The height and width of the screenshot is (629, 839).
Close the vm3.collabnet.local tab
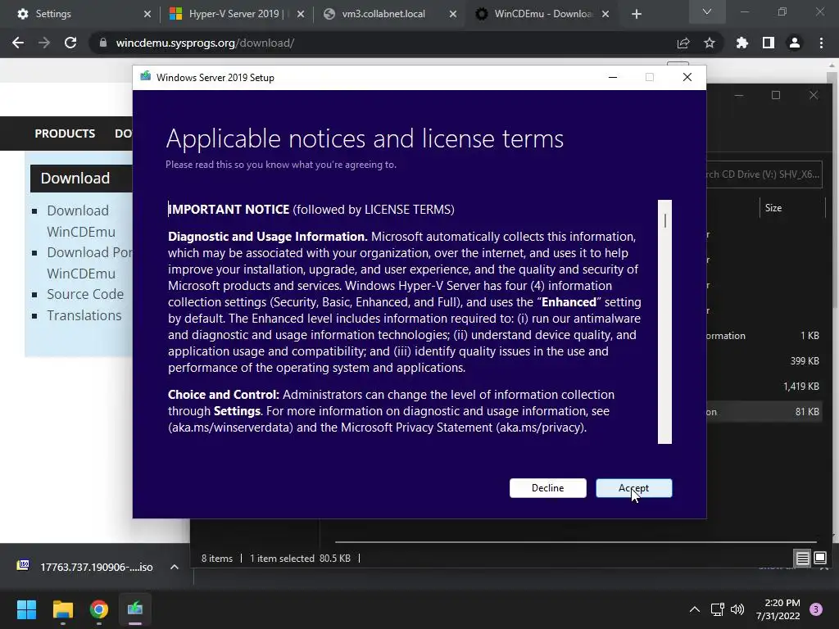(453, 15)
